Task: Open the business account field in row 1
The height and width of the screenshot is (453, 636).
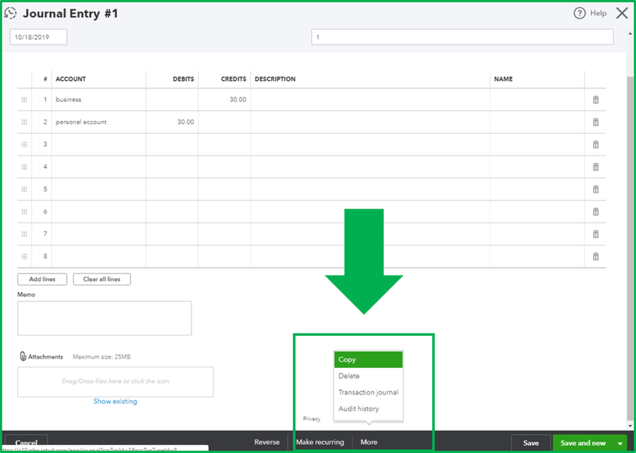Action: pos(99,100)
